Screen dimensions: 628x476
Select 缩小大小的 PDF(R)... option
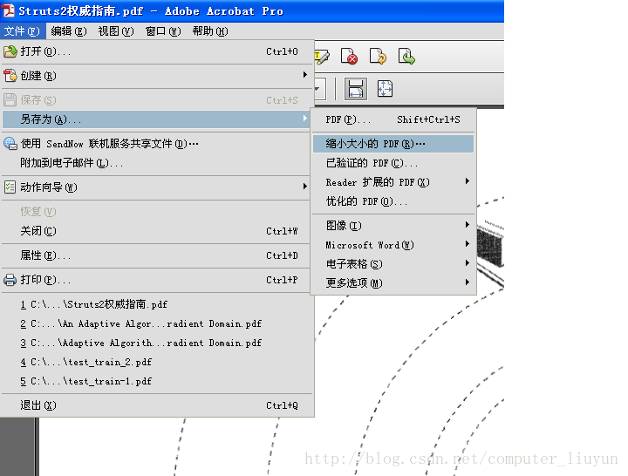393,143
